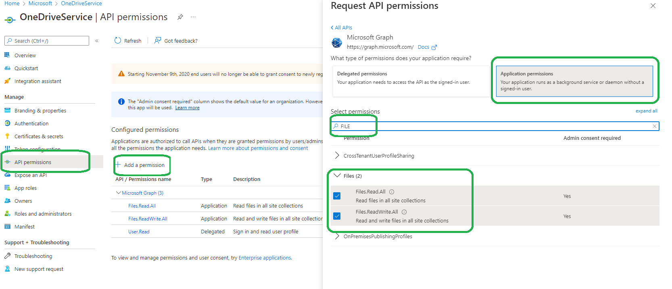Clear the FILE search with the X icon
Image resolution: width=672 pixels, height=289 pixels.
coord(654,126)
